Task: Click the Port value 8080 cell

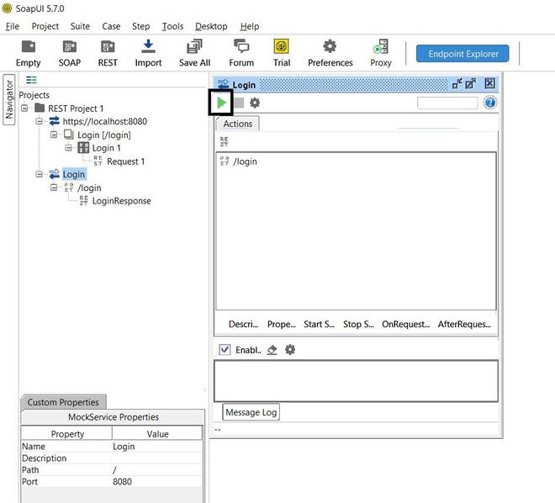Action: [157, 482]
